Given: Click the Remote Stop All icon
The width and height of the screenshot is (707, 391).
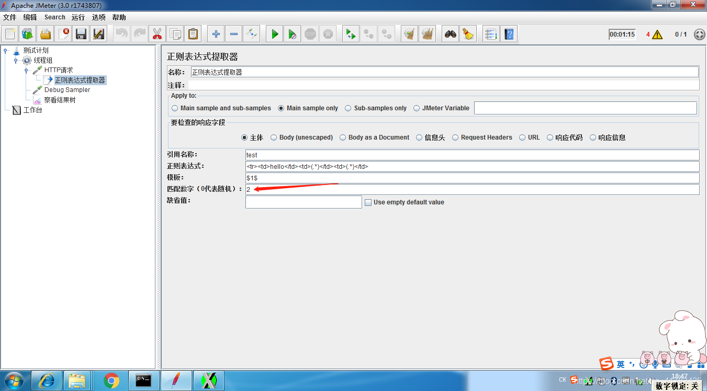Looking at the screenshot, I should (x=369, y=34).
